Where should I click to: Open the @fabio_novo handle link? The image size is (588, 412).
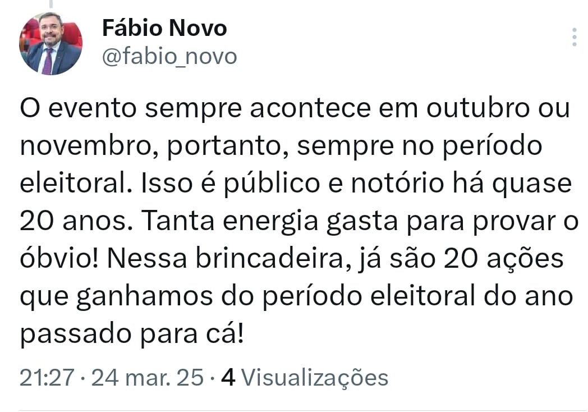pyautogui.click(x=169, y=57)
